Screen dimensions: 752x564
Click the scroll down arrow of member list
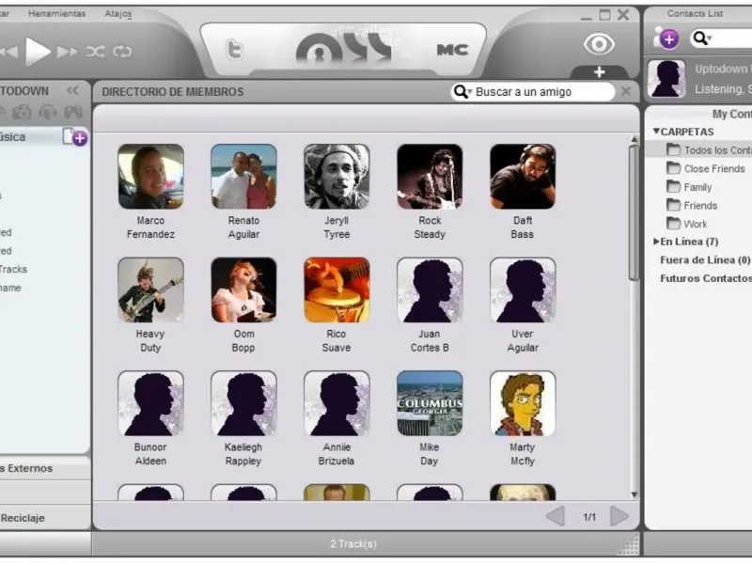coord(634,494)
